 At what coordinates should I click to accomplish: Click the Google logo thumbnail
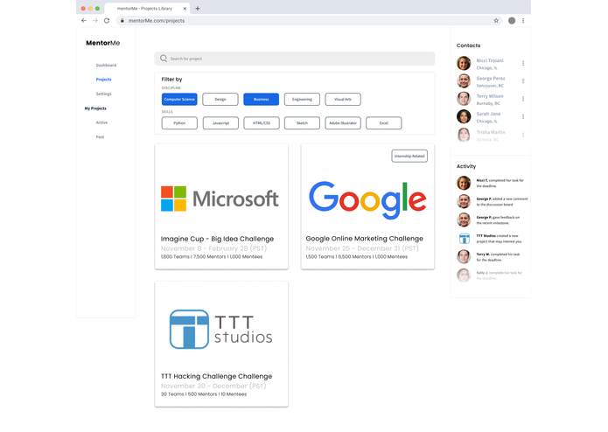point(367,200)
